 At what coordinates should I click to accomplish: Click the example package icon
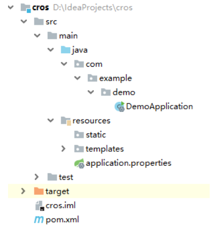click(x=92, y=78)
